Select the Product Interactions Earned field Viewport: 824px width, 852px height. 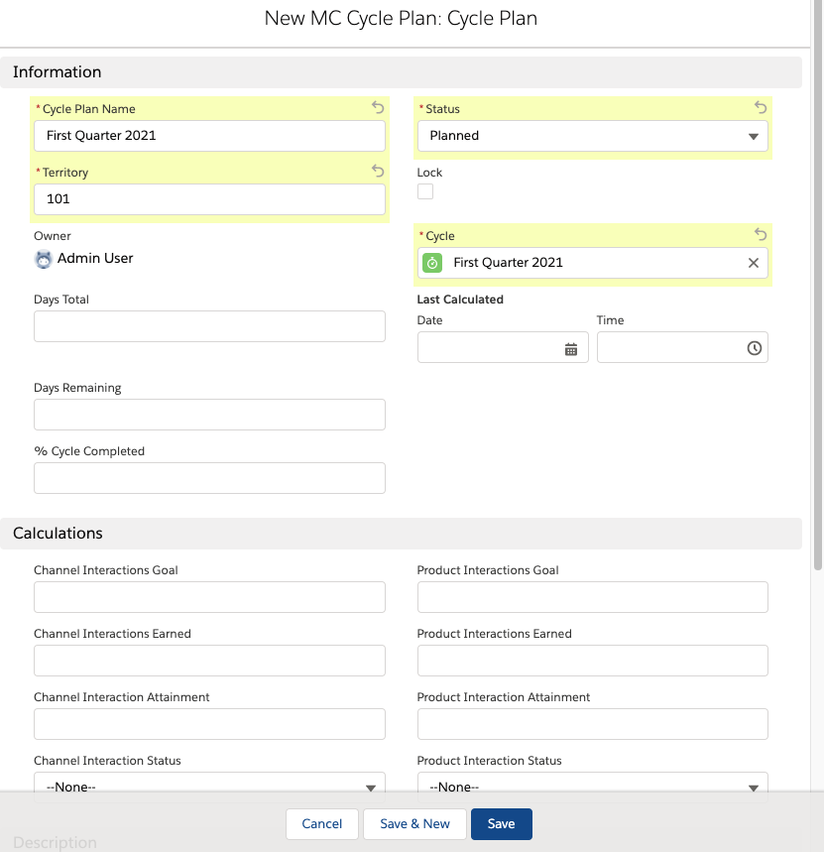pos(592,661)
